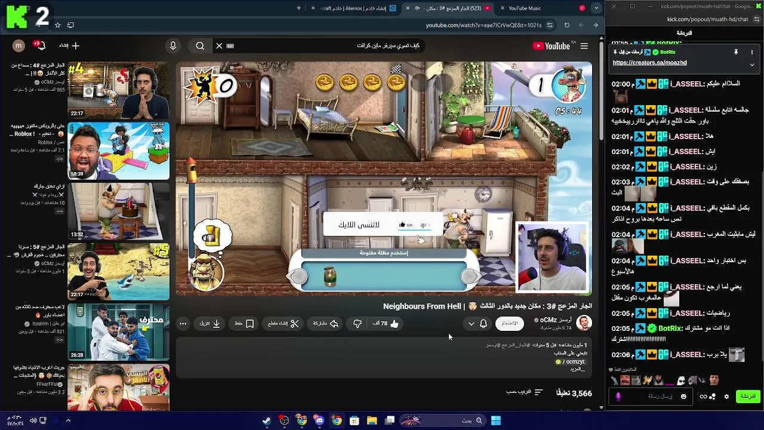Open more actions (three dots) under video
The height and width of the screenshot is (430, 764).
coord(183,324)
